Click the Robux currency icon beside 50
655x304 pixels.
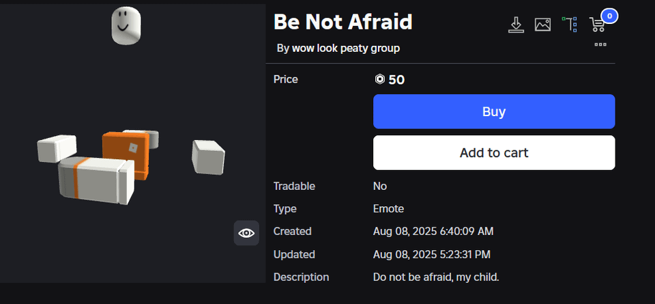click(380, 79)
